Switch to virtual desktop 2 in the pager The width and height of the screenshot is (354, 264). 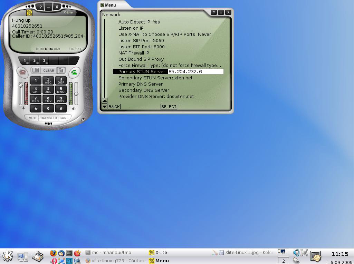(283, 261)
